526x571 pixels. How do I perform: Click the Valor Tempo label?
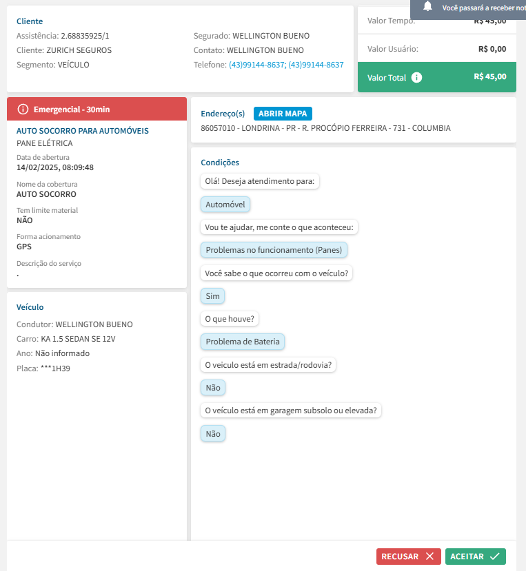pyautogui.click(x=391, y=21)
